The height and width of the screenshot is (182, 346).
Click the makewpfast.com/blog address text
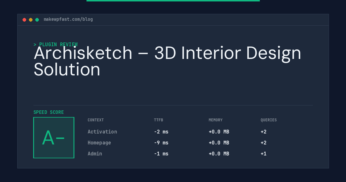(68, 19)
